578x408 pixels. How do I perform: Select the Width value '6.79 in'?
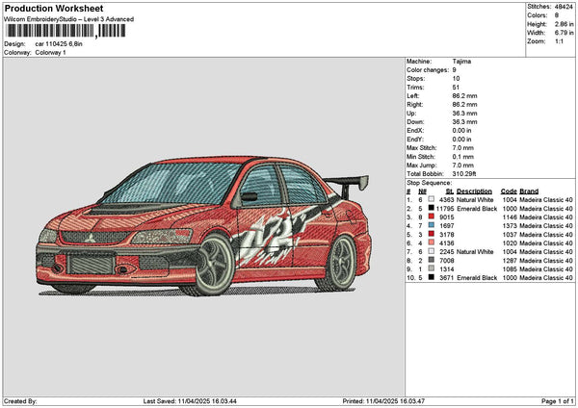564,33
